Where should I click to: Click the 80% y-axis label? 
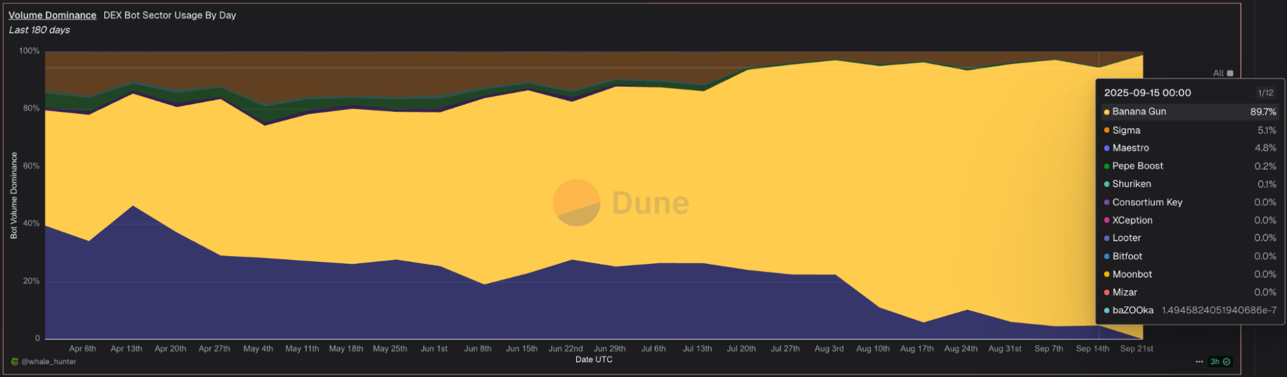point(32,108)
